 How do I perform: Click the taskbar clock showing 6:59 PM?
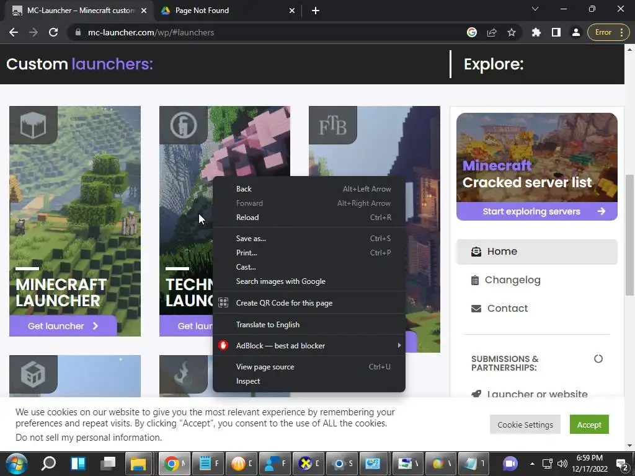pyautogui.click(x=590, y=464)
